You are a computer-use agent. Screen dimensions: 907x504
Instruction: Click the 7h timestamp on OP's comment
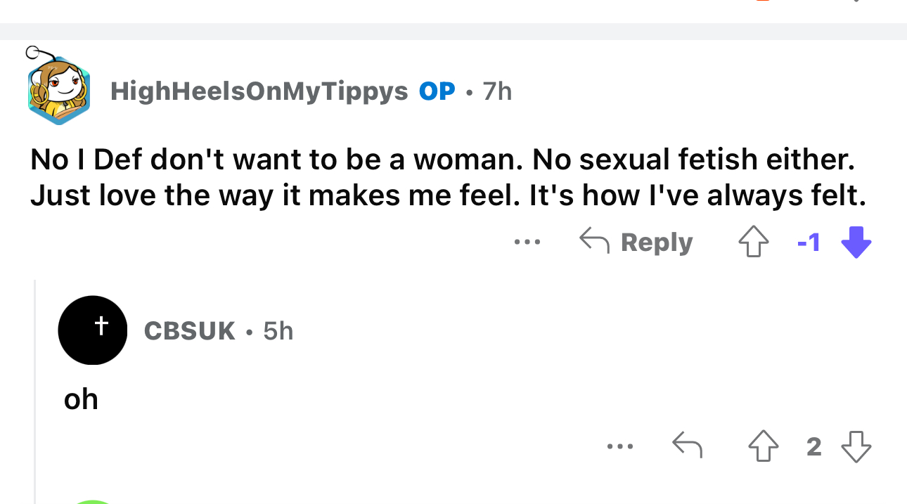pos(497,91)
